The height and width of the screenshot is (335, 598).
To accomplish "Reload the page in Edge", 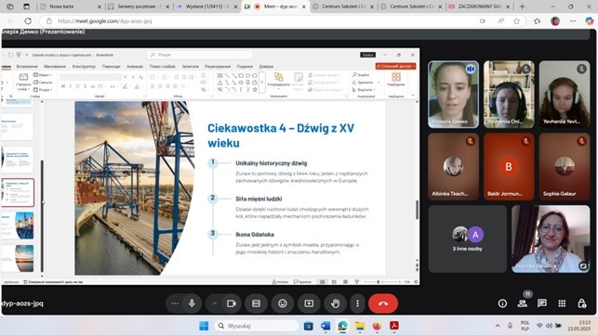I will [28, 21].
